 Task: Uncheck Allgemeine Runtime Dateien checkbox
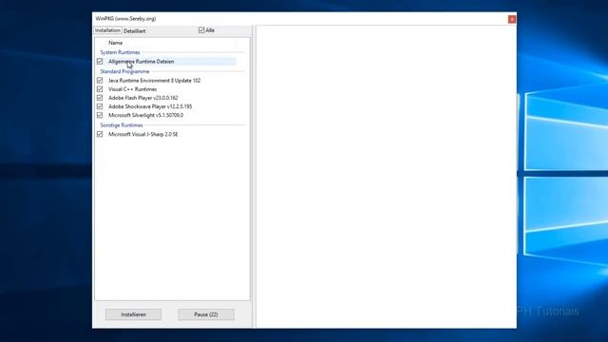point(100,61)
